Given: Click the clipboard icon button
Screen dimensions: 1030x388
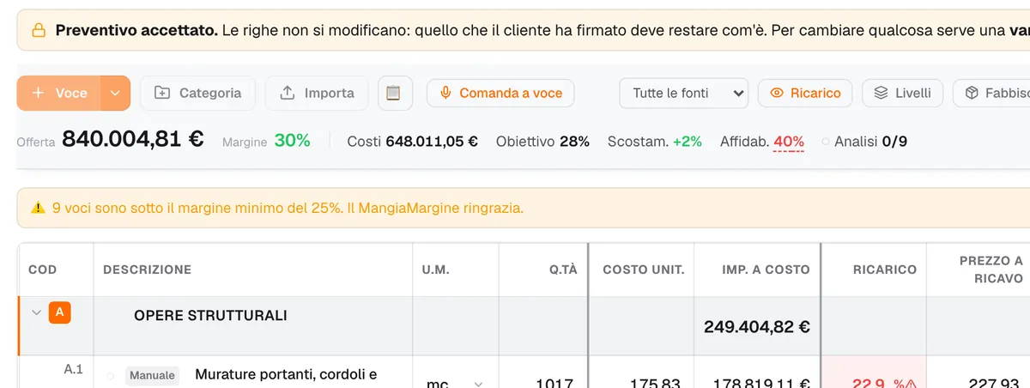Looking at the screenshot, I should coord(395,93).
